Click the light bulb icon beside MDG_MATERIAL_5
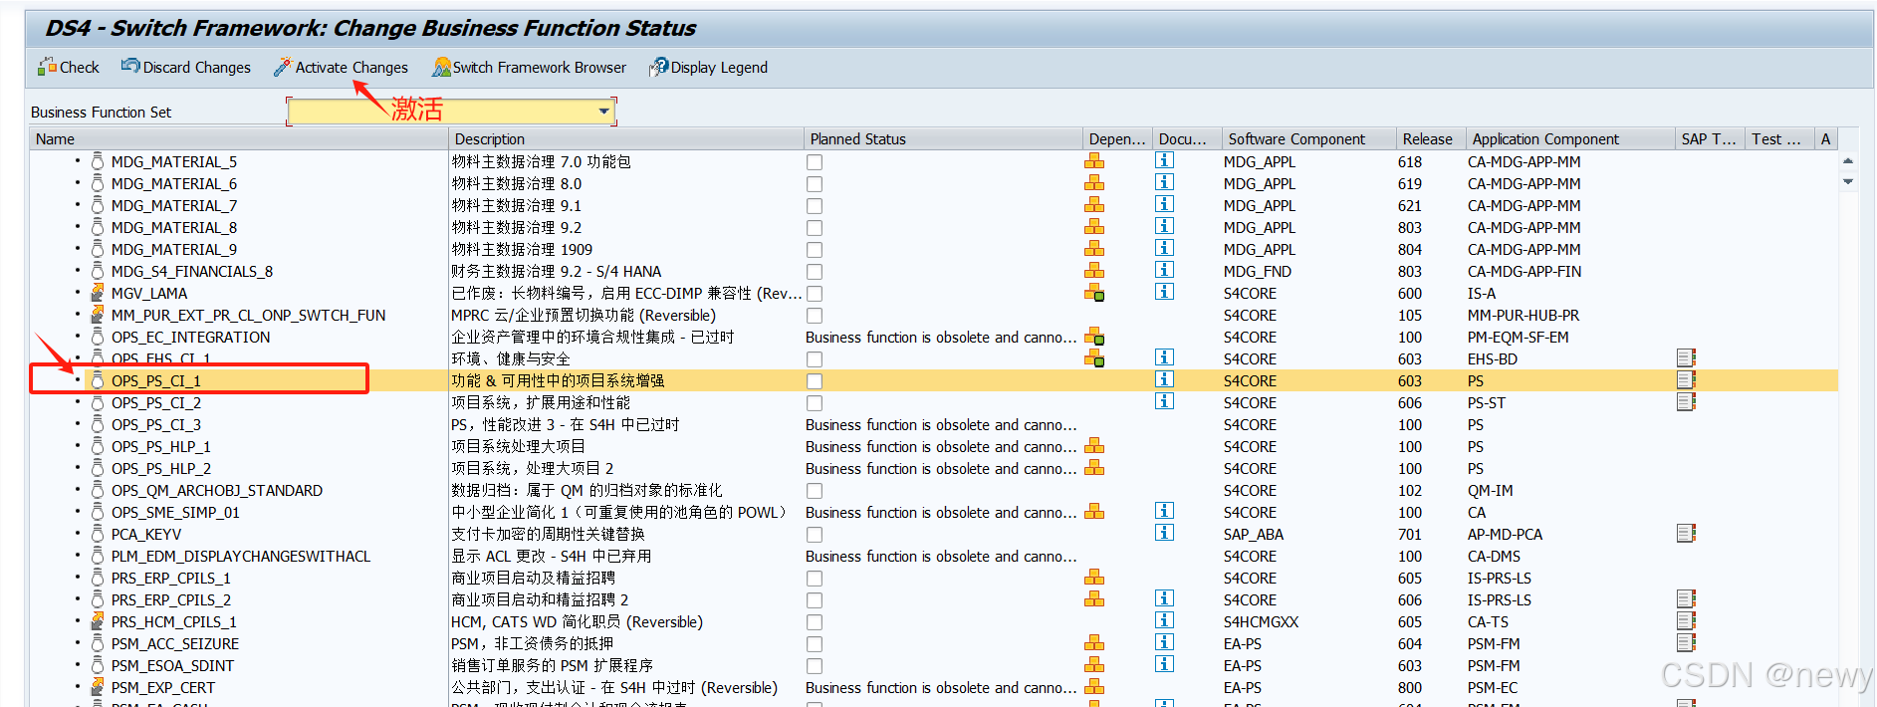Screen dimensions: 1877x707 (98, 161)
